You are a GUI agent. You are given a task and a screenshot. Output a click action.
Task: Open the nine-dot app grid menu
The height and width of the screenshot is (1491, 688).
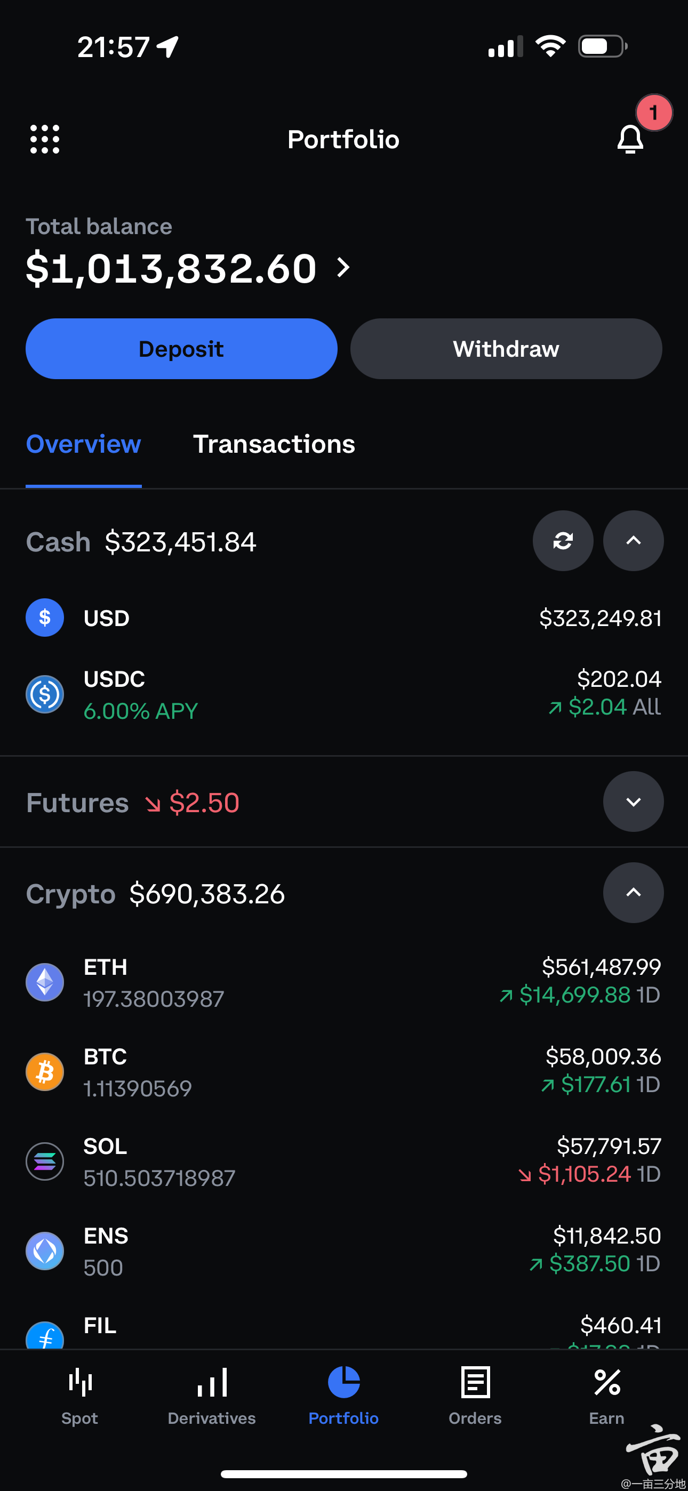point(45,139)
